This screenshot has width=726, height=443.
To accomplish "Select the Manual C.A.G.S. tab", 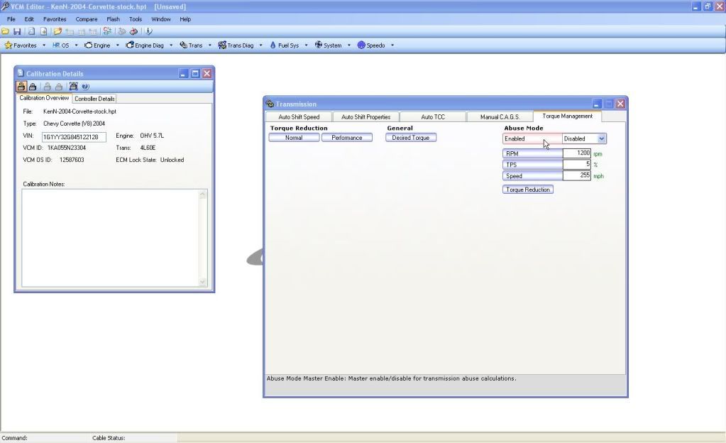I will click(500, 116).
